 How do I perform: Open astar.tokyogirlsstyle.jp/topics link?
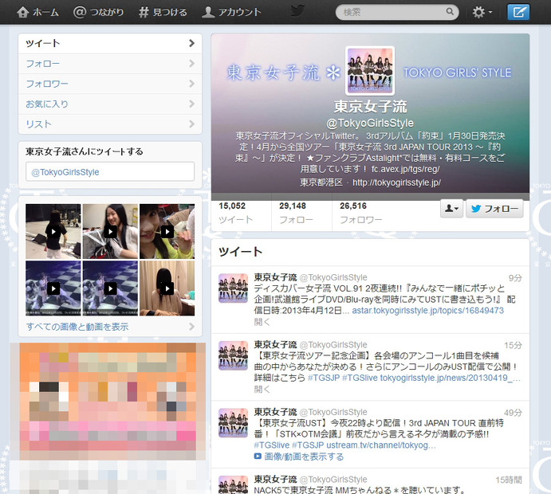coord(427,311)
